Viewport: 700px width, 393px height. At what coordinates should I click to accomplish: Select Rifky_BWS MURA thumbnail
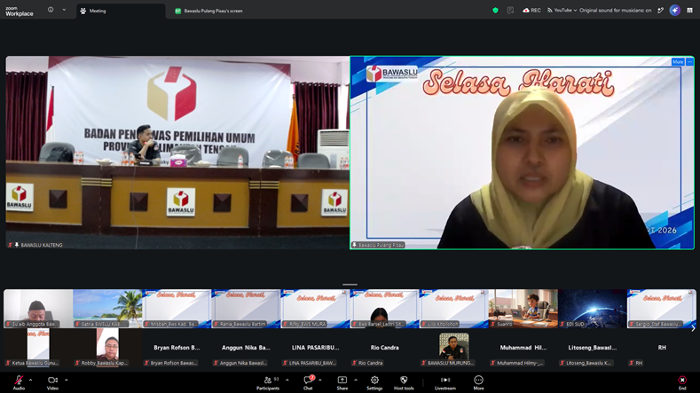pyautogui.click(x=315, y=309)
